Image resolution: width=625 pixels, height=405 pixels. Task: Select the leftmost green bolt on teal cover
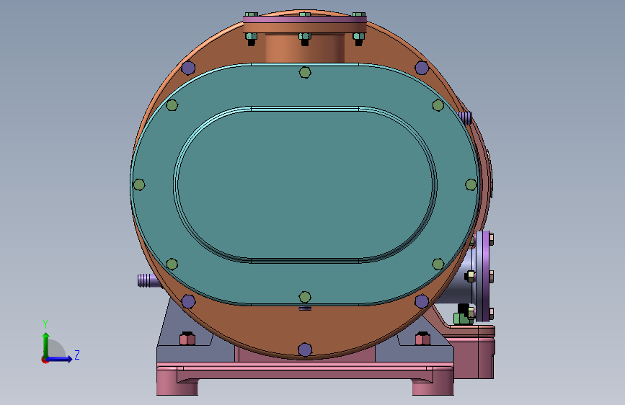[139, 184]
